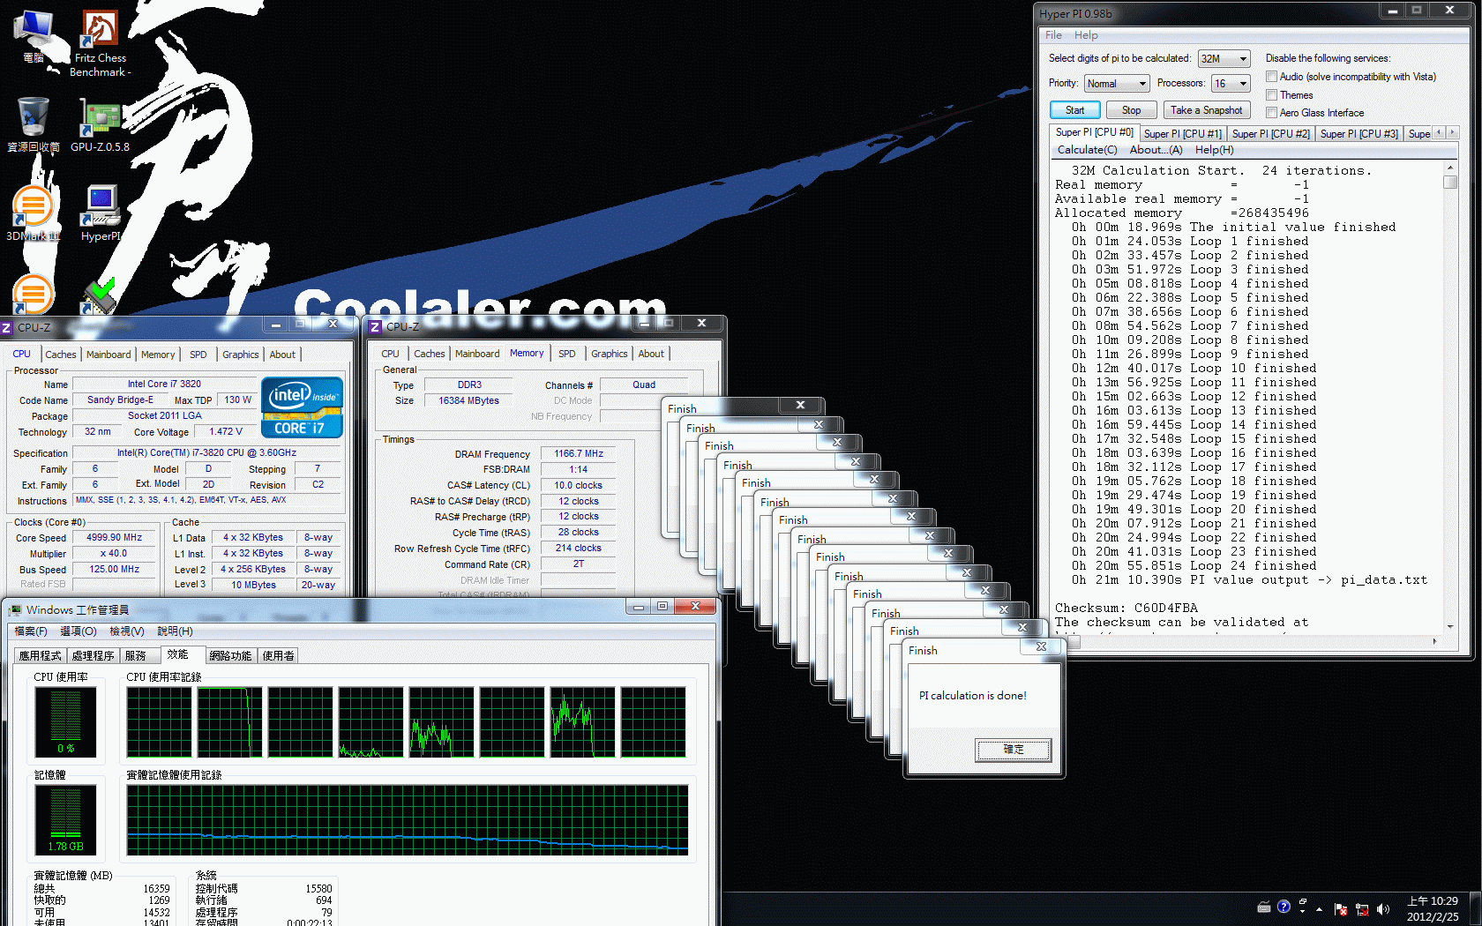Open the GPU-Z 0.5.8 desktop shortcut

point(100,124)
